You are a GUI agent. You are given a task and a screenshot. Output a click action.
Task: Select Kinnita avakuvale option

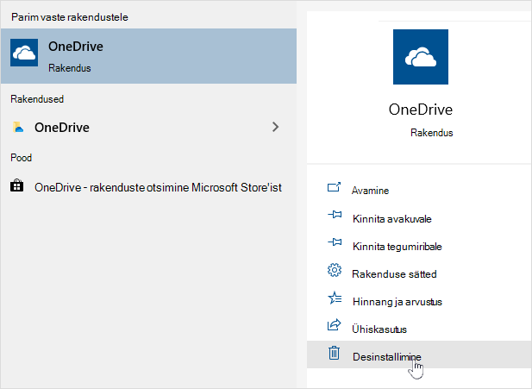[419, 218]
